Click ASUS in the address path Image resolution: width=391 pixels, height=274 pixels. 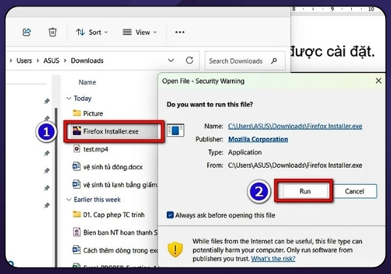coord(51,61)
